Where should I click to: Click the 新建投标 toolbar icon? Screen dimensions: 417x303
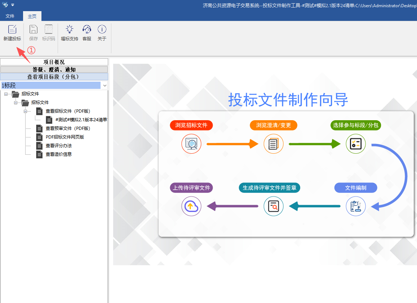12,30
